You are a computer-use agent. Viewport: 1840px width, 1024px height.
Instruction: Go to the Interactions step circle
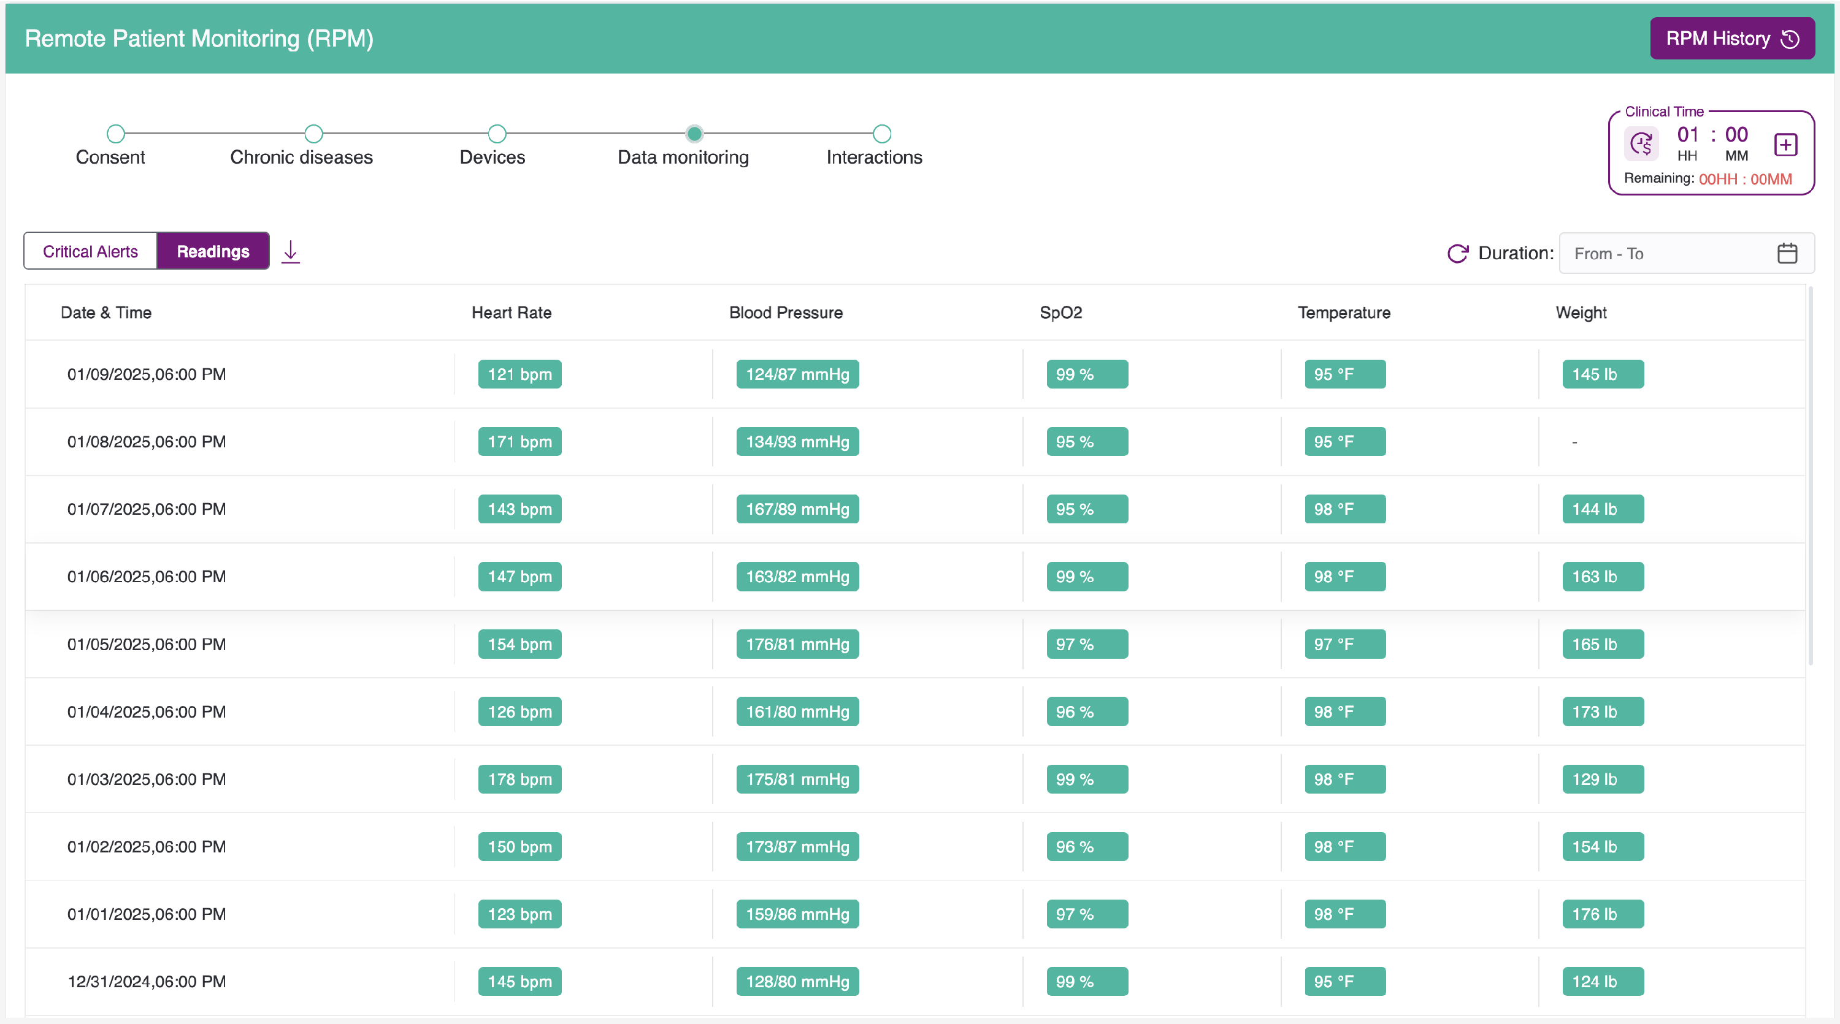(x=882, y=134)
